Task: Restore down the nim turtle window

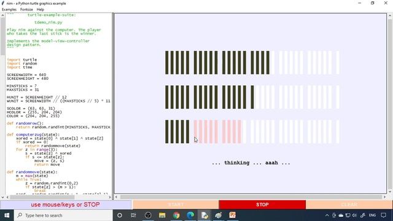Action: (x=373, y=3)
